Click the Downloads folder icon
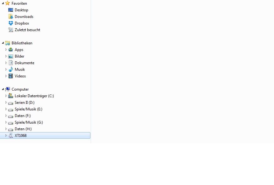This screenshot has height=185, width=274. pyautogui.click(x=11, y=16)
